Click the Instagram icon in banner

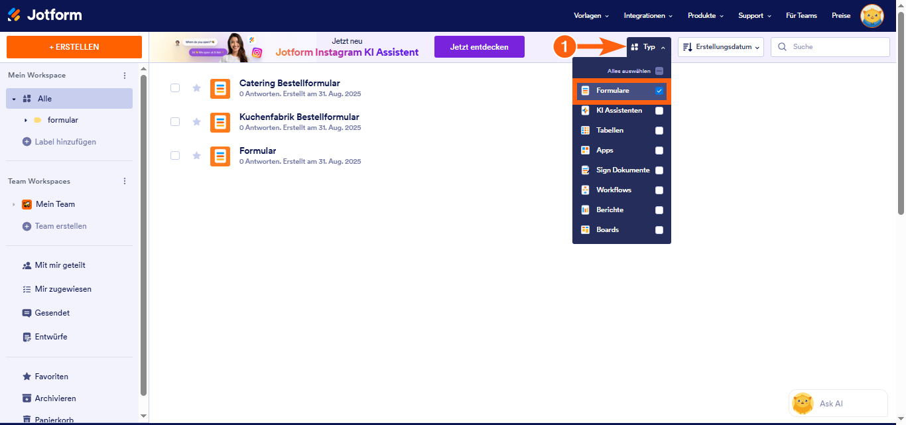coord(257,52)
